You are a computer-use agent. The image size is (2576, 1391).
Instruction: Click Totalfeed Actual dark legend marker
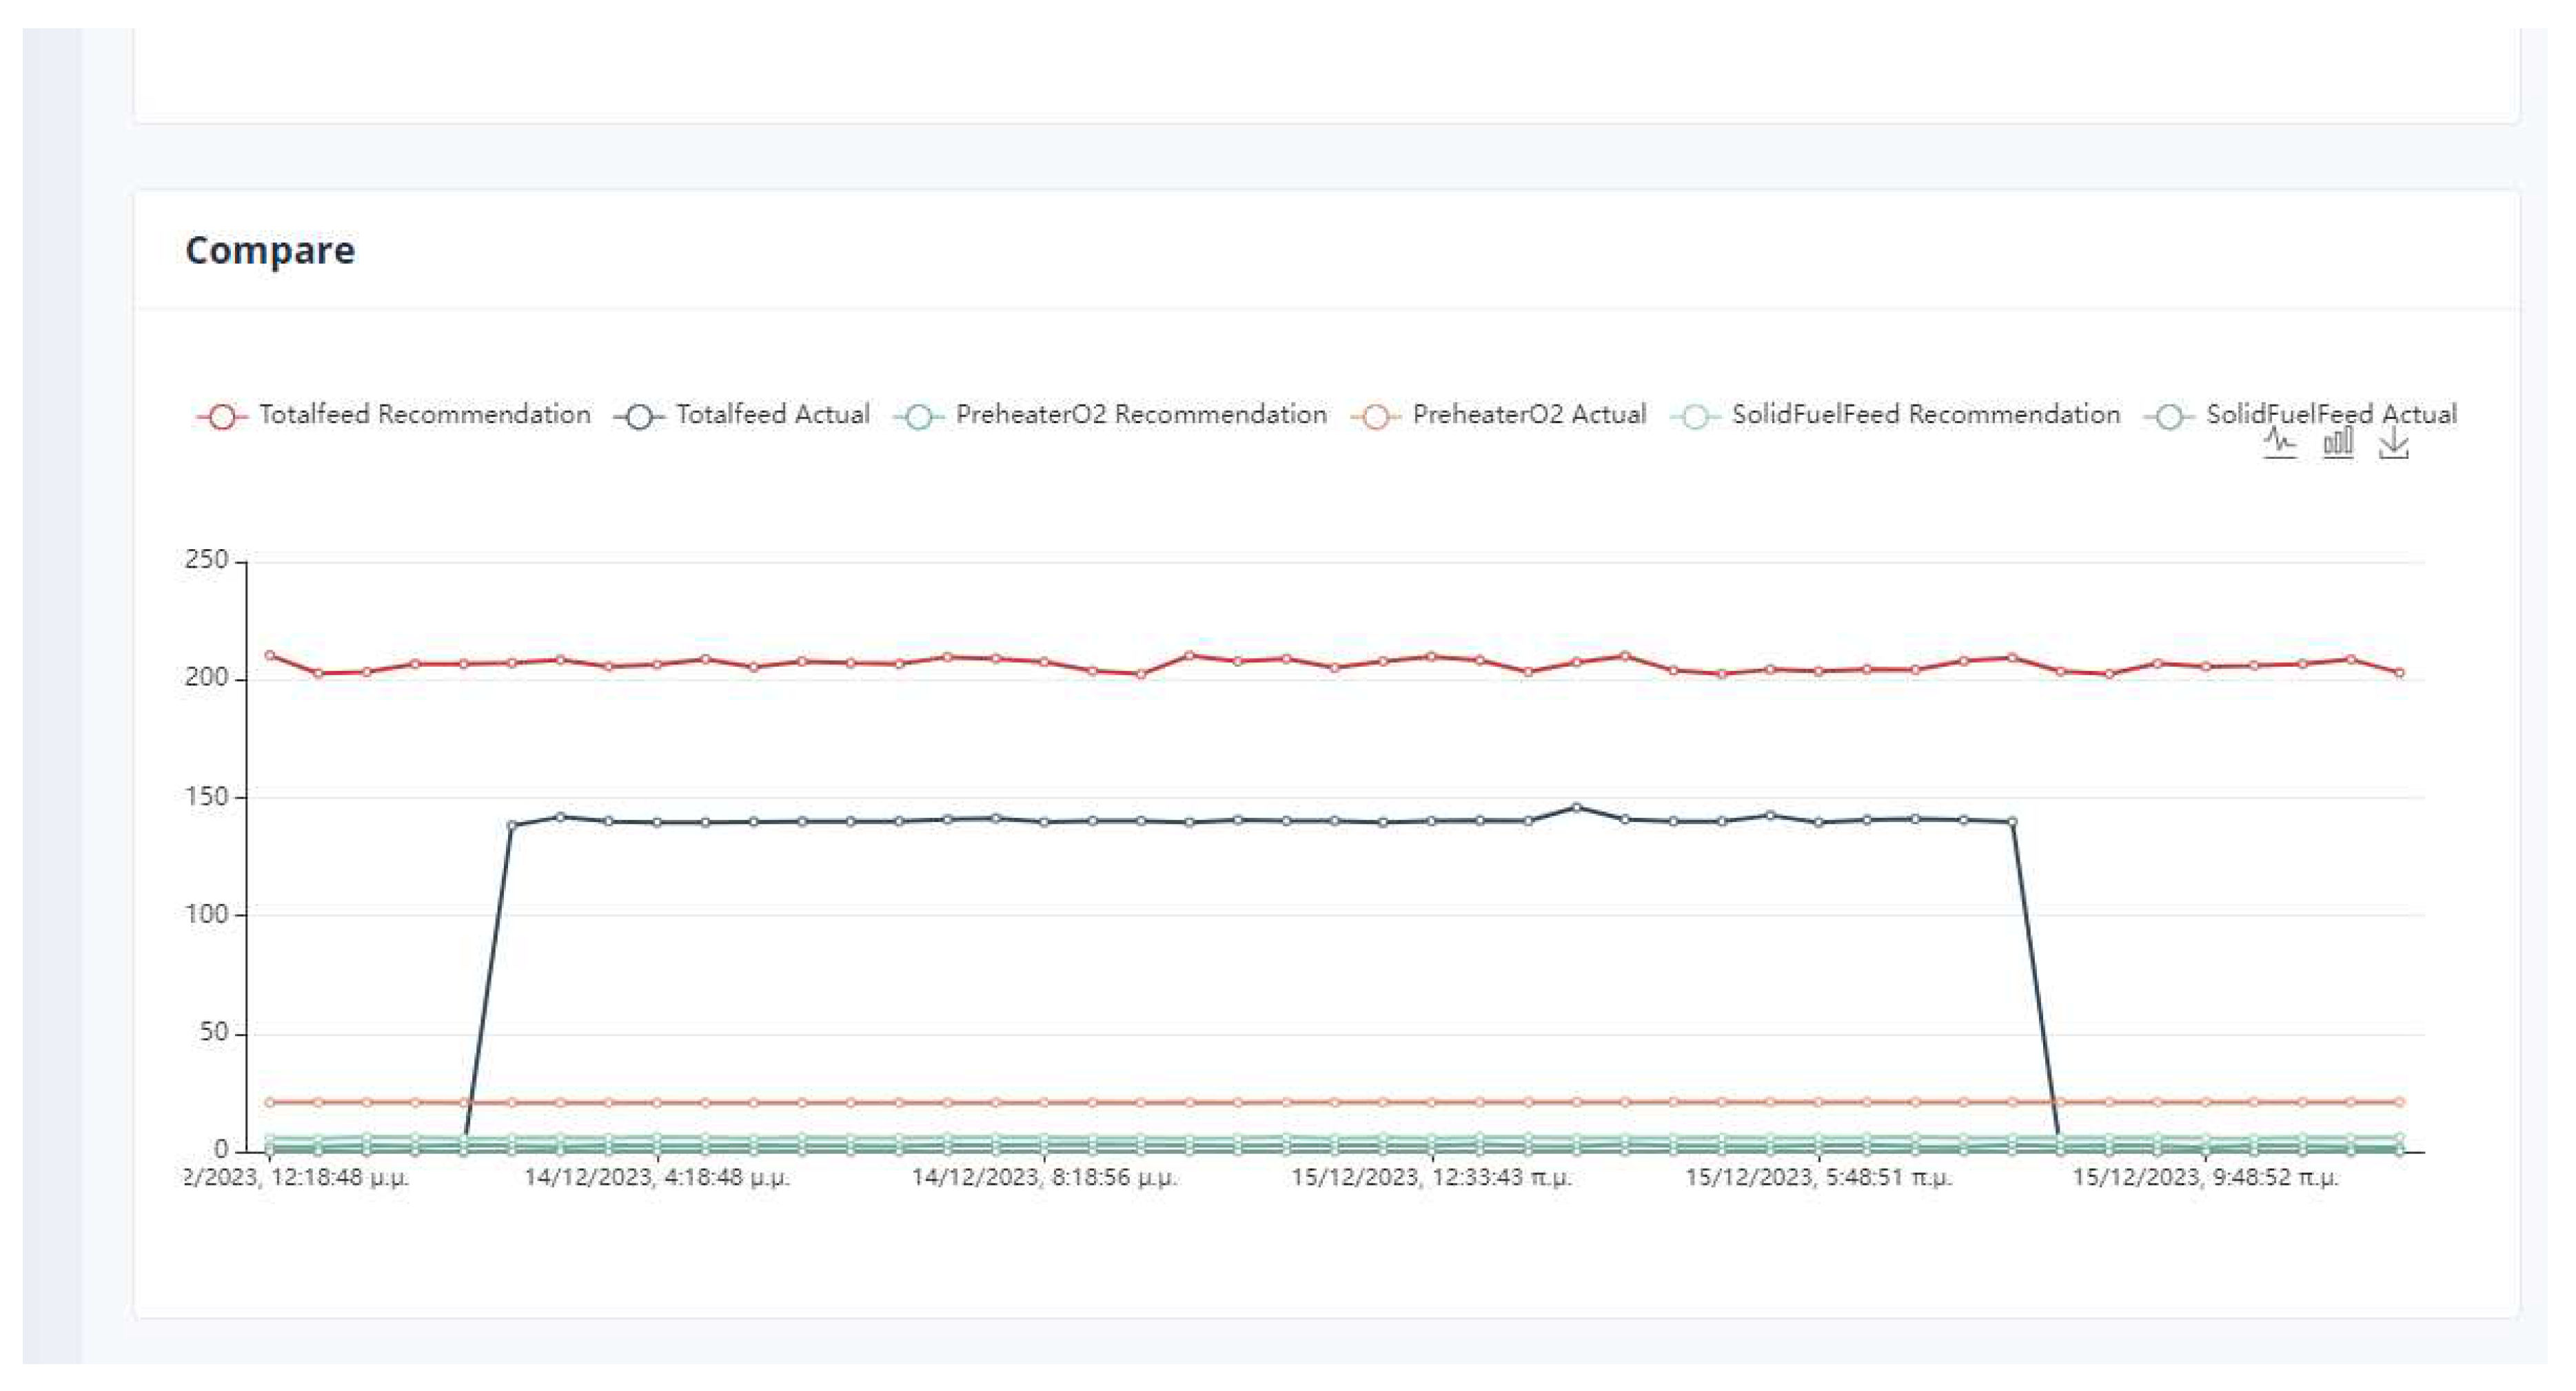coord(639,415)
